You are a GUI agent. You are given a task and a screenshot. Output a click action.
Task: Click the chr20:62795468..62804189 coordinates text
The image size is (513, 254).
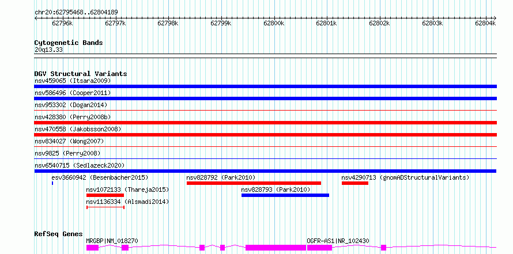[76, 13]
